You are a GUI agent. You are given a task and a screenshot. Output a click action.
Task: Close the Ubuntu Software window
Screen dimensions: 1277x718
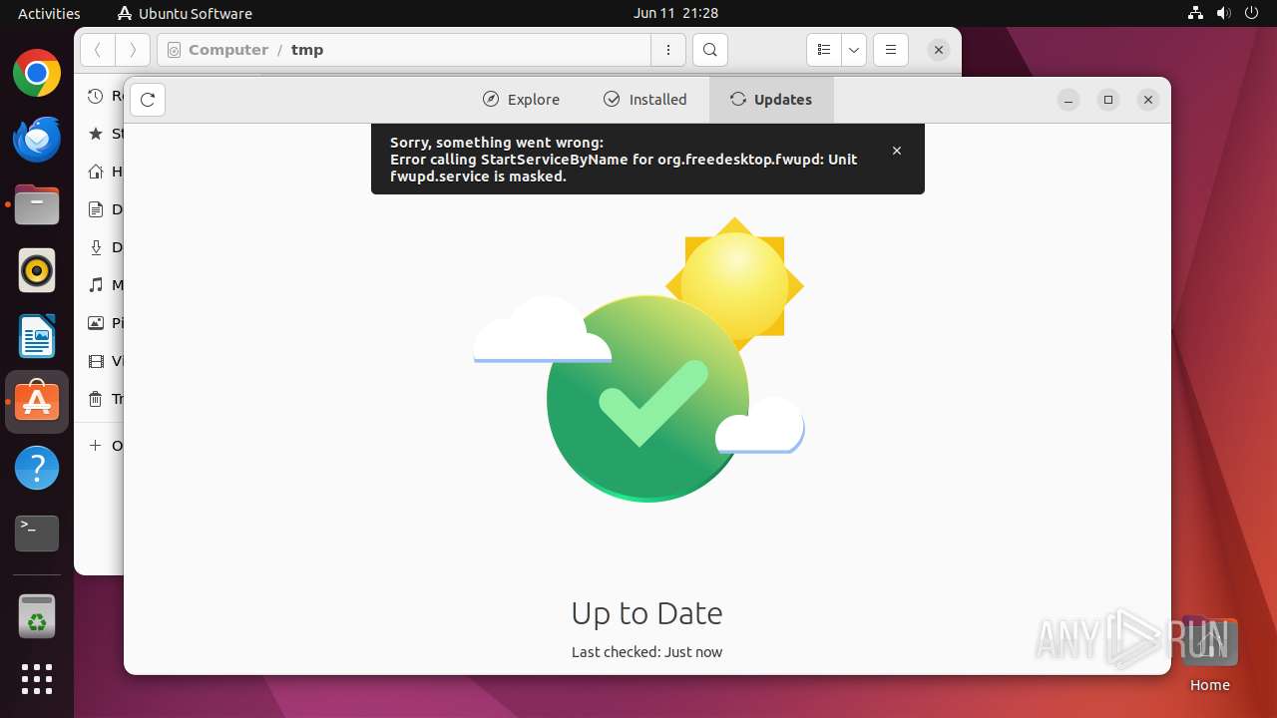tap(1148, 100)
